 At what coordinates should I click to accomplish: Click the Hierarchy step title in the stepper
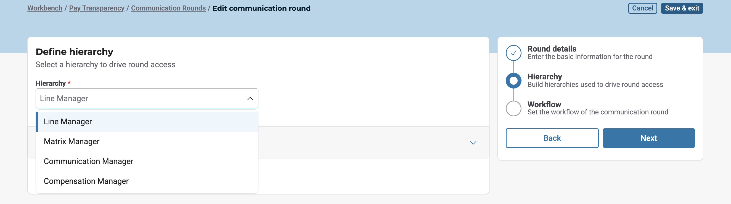(544, 77)
